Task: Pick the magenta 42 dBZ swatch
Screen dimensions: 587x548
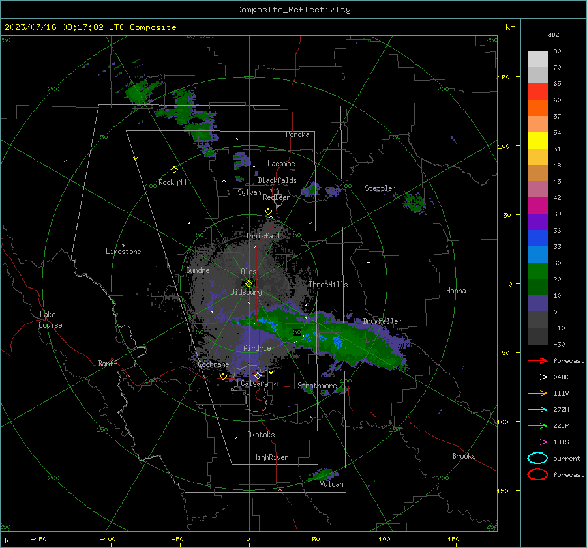Action: (537, 205)
